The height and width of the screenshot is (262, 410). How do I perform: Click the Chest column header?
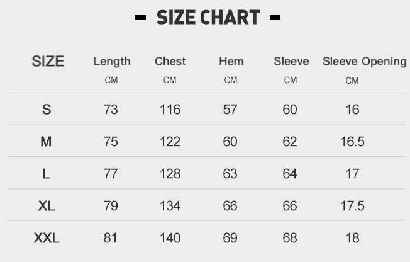pos(170,62)
